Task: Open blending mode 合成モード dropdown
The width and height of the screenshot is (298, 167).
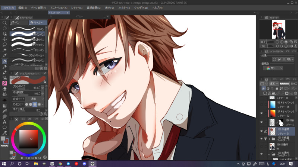Action: 35,99
